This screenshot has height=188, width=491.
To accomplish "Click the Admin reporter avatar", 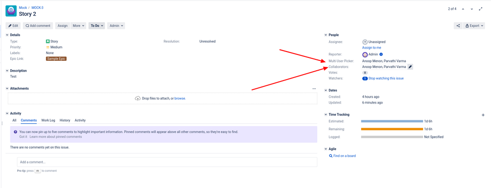I will pyautogui.click(x=365, y=54).
